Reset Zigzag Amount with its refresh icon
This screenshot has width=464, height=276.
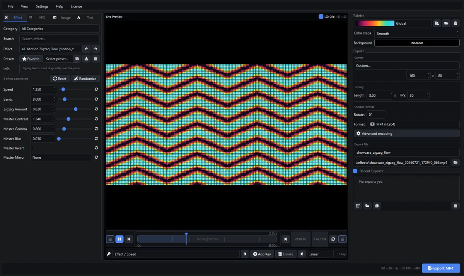point(96,109)
